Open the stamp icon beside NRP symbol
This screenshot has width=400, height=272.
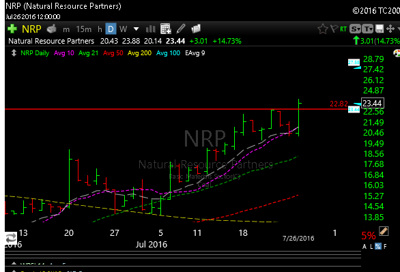[52, 29]
